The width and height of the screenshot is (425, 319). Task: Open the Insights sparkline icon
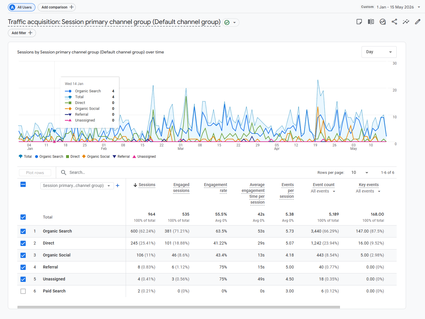click(x=406, y=22)
